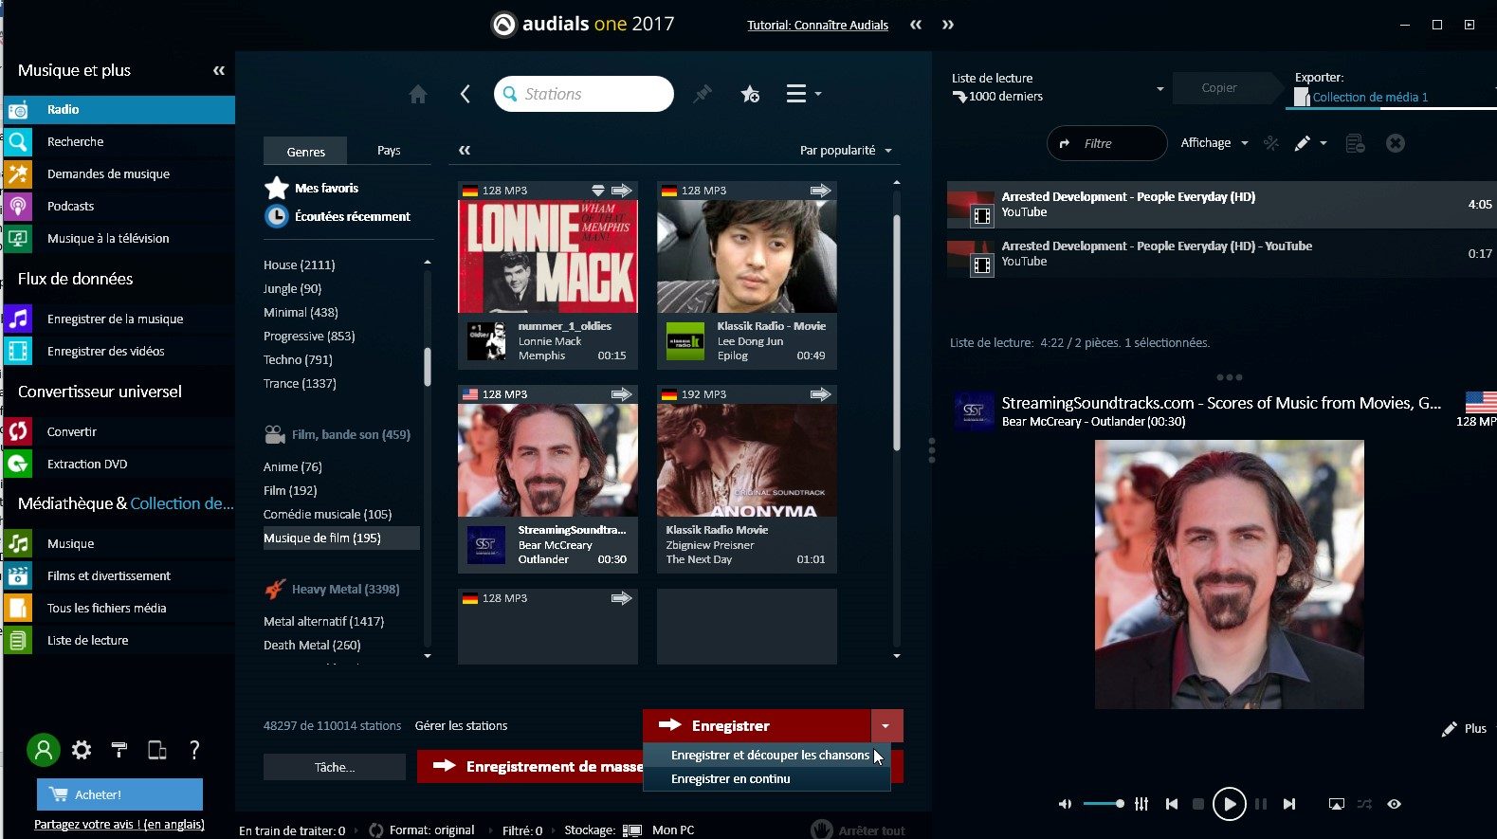Mute the player volume speaker icon

click(1065, 804)
